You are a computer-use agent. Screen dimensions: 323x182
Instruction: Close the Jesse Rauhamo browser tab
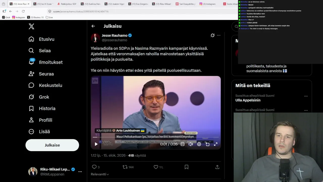click(x=29, y=4)
